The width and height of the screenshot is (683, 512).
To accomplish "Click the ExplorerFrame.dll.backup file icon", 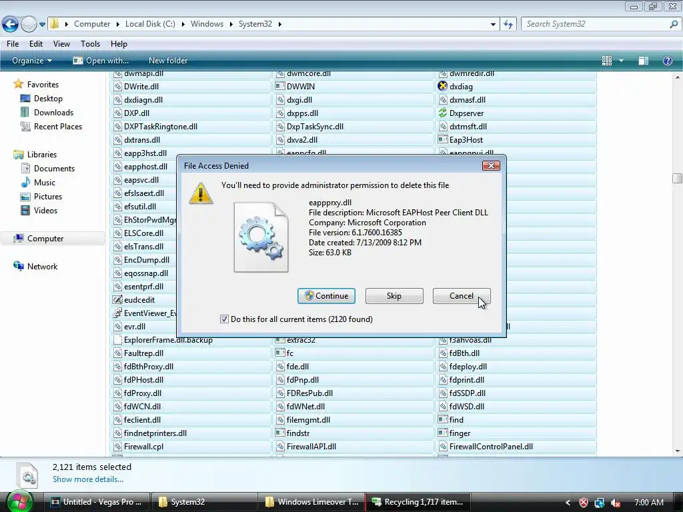I will tap(117, 339).
